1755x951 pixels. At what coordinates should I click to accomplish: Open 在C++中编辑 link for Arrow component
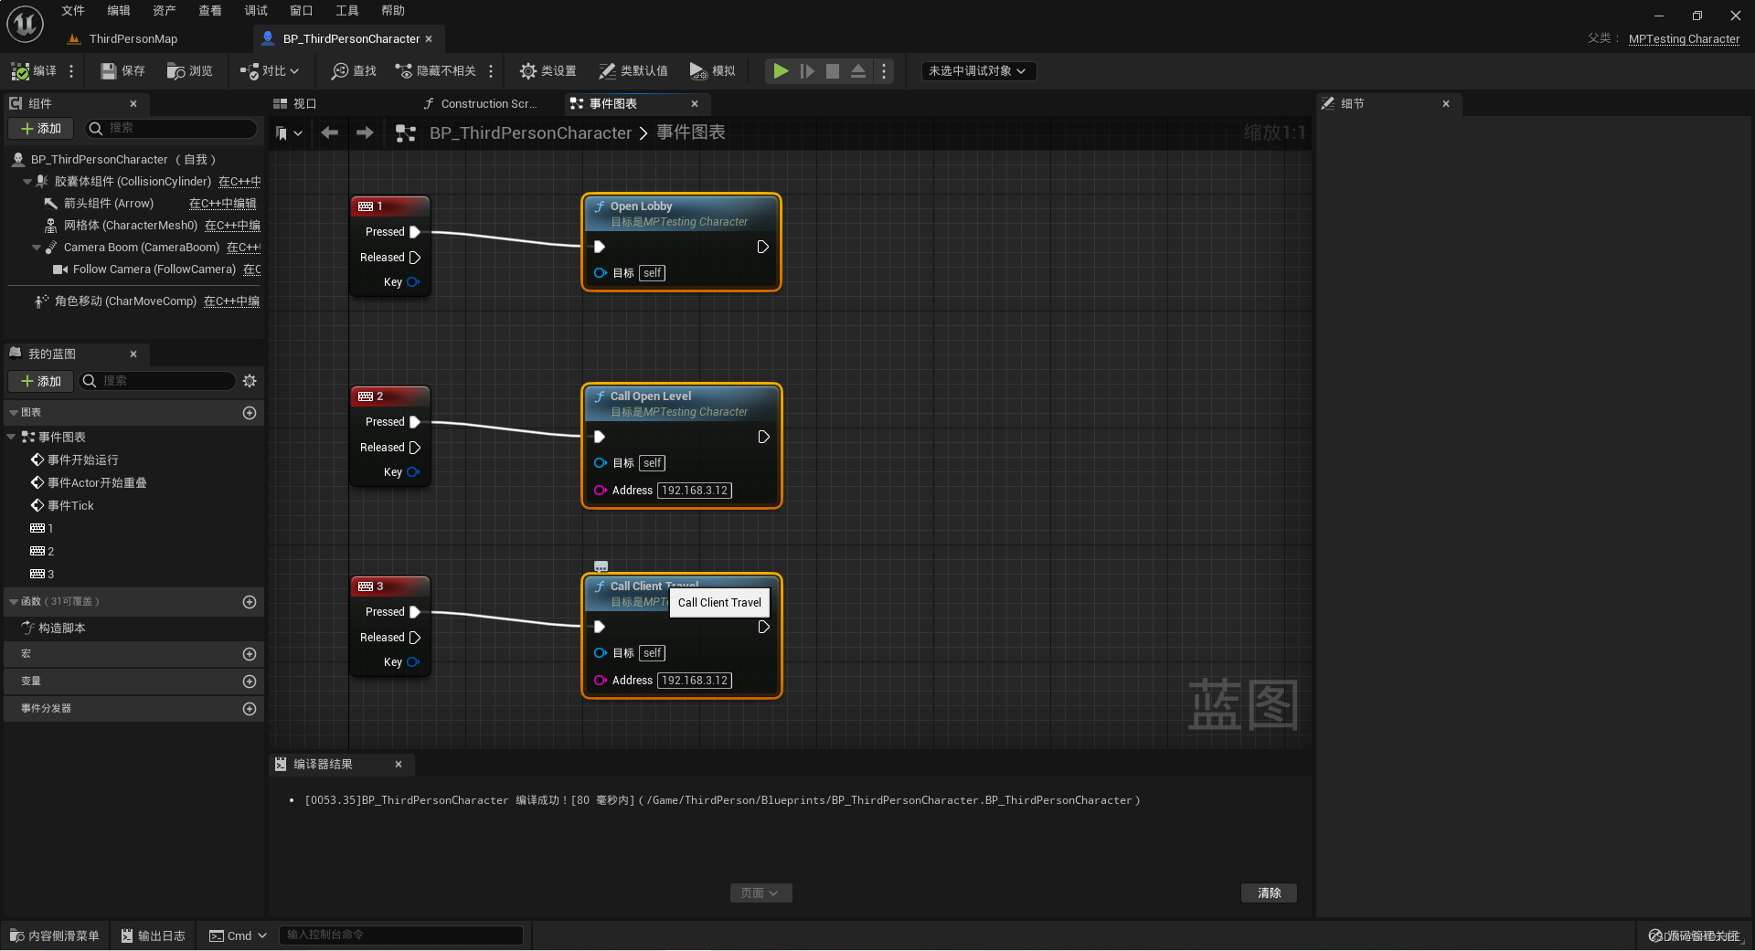point(222,204)
